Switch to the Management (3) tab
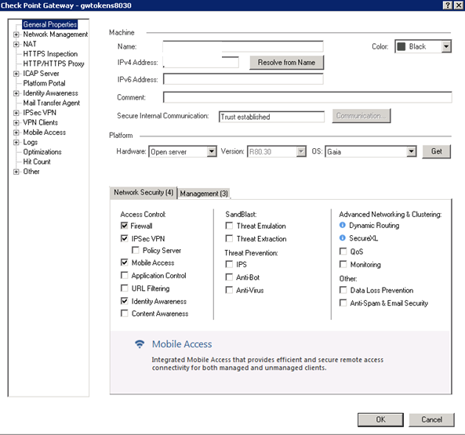Viewport: 465px width, 435px height. point(204,194)
